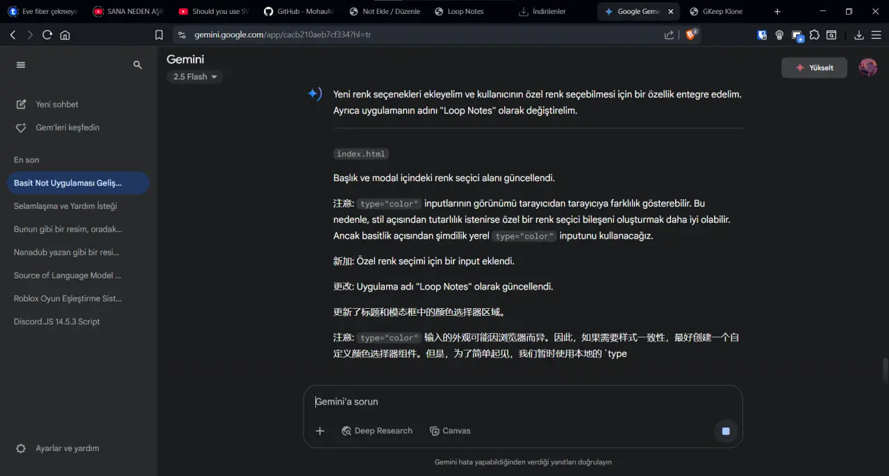Close the Google Gemini tab
Viewport: 889px width, 476px height.
tap(671, 12)
